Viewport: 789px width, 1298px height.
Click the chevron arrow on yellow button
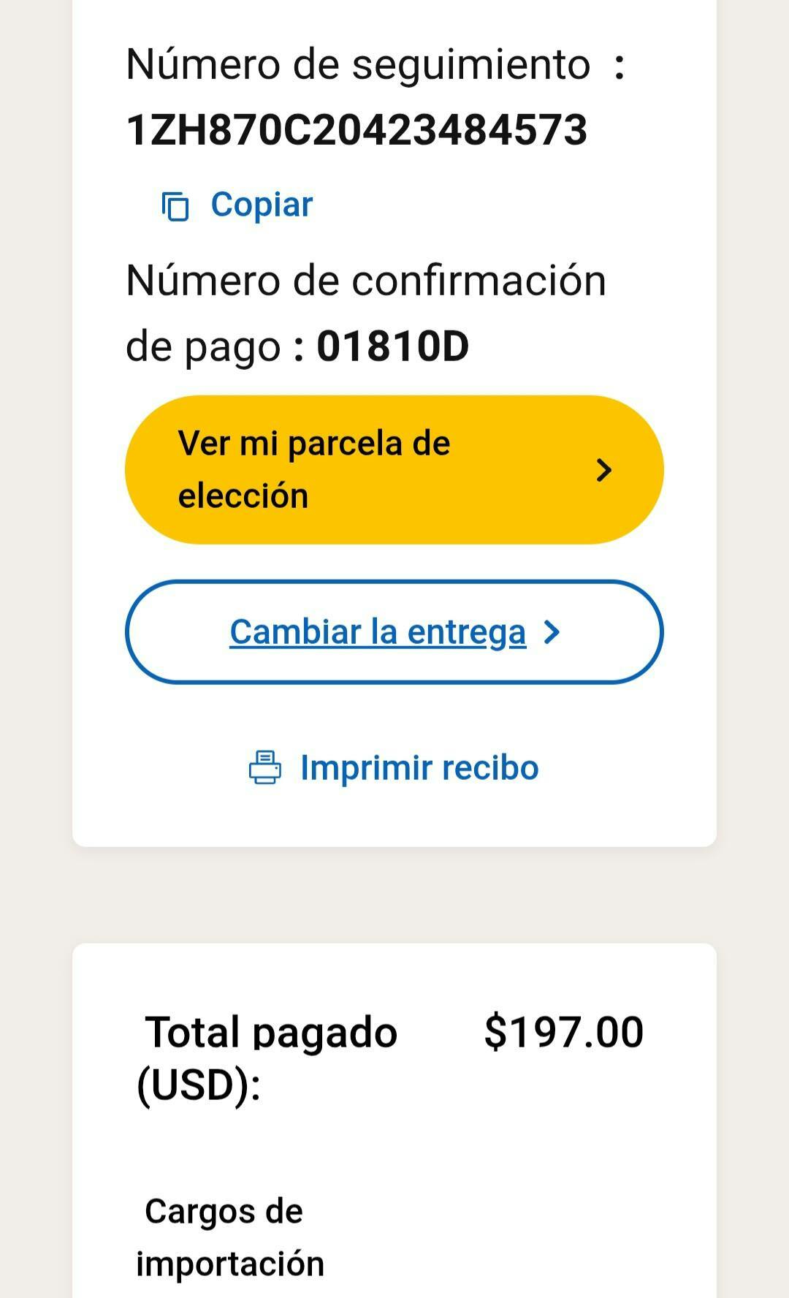(603, 470)
